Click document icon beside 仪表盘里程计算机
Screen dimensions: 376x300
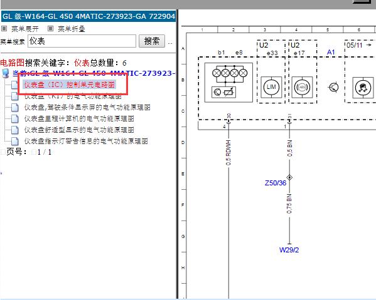14,118
